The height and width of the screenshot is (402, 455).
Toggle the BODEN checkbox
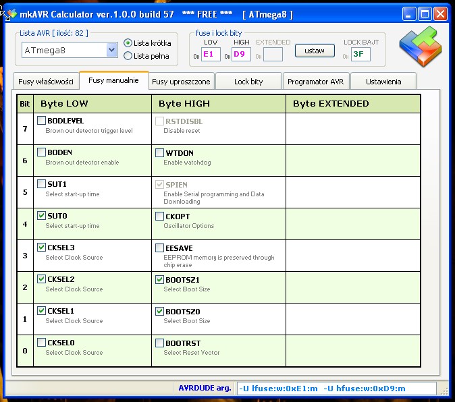[x=41, y=152]
